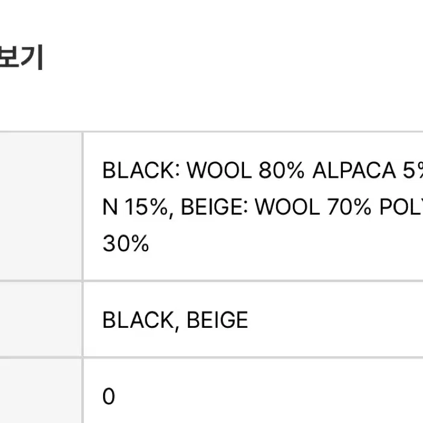Click "BEIGE" in the color row
The image size is (423, 423).
click(x=217, y=320)
